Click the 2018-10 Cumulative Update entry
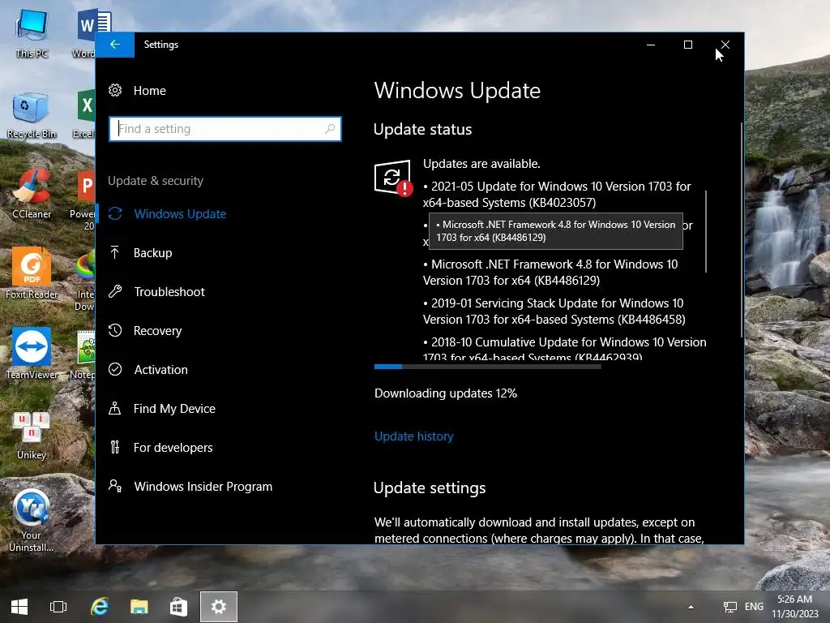Viewport: 830px width, 623px height. pyautogui.click(x=565, y=350)
